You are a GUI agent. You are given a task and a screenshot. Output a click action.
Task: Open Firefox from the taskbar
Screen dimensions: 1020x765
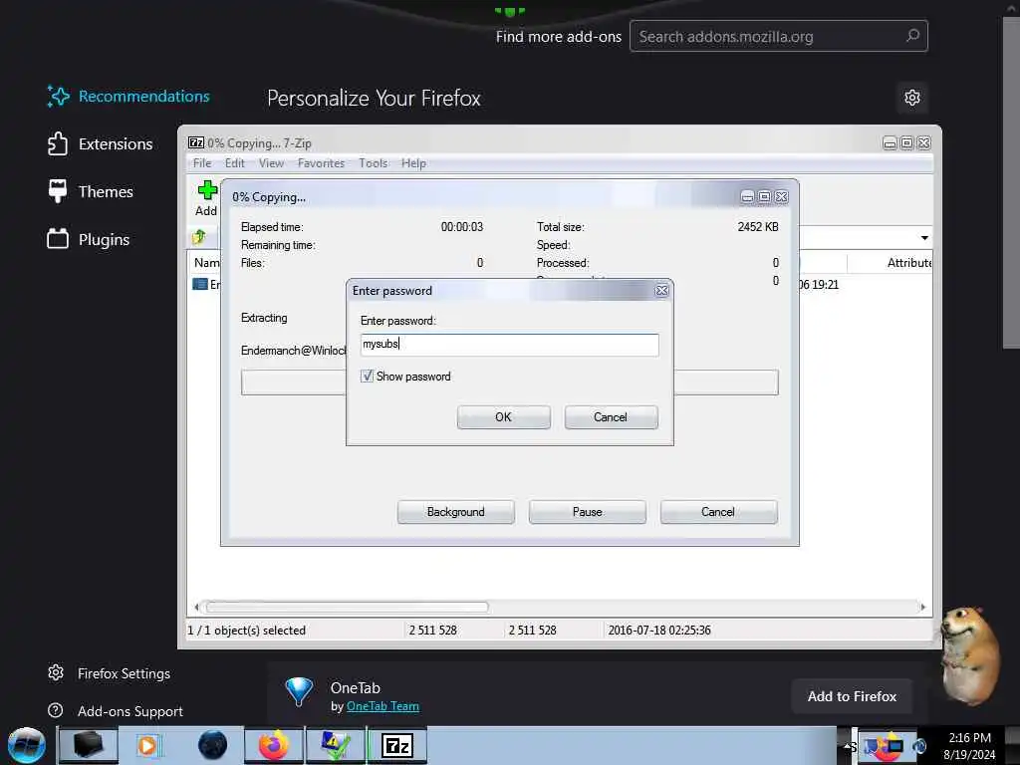273,745
